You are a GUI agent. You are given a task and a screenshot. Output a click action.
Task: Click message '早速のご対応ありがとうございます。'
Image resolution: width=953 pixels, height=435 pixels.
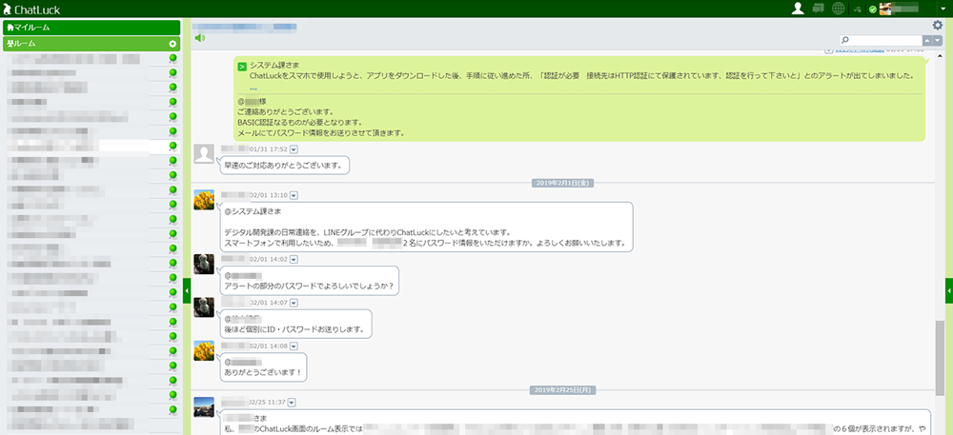[x=284, y=166]
